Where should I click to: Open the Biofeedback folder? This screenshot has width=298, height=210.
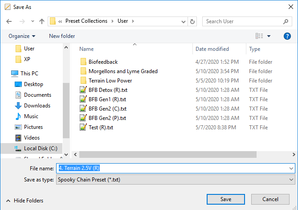(x=100, y=62)
